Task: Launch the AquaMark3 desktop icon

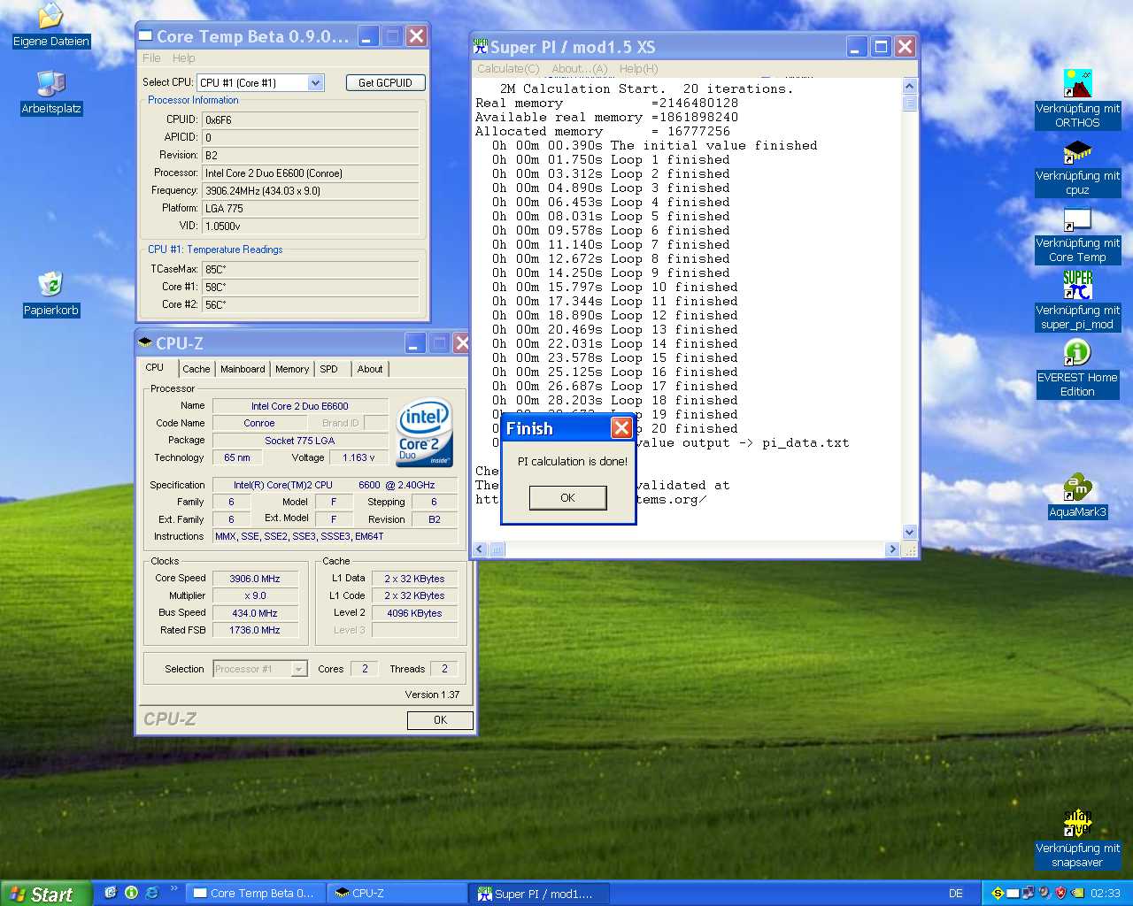Action: coord(1077,488)
